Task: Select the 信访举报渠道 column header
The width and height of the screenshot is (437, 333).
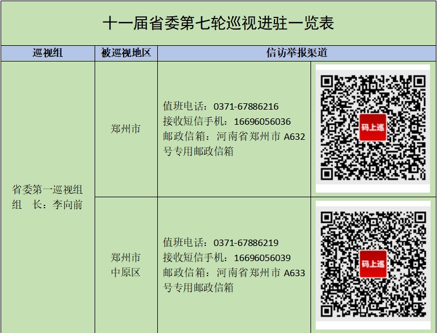Action: (297, 53)
